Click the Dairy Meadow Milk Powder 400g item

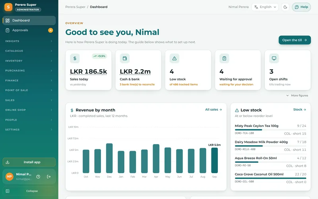pyautogui.click(x=261, y=142)
